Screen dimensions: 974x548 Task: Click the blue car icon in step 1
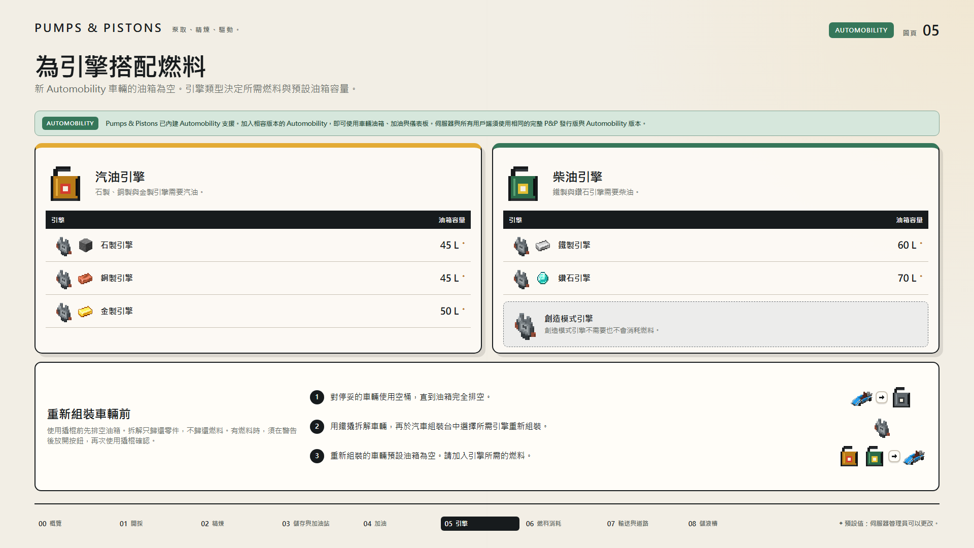pyautogui.click(x=861, y=398)
